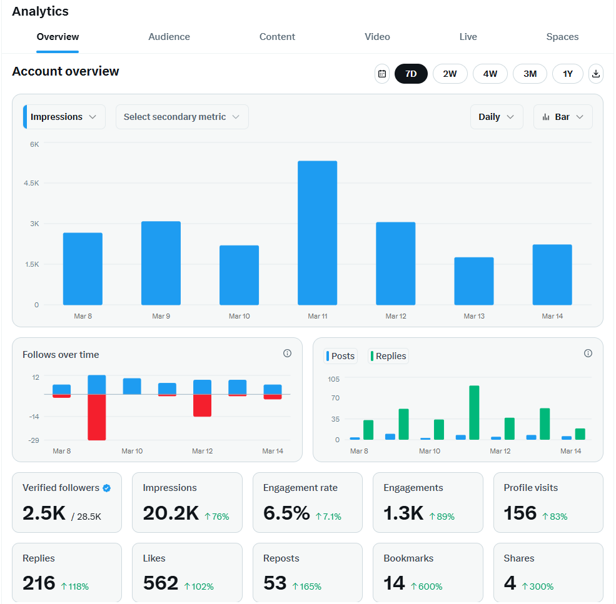Viewport: 616px width, 604px height.
Task: Click the export/download analytics icon
Action: point(595,73)
